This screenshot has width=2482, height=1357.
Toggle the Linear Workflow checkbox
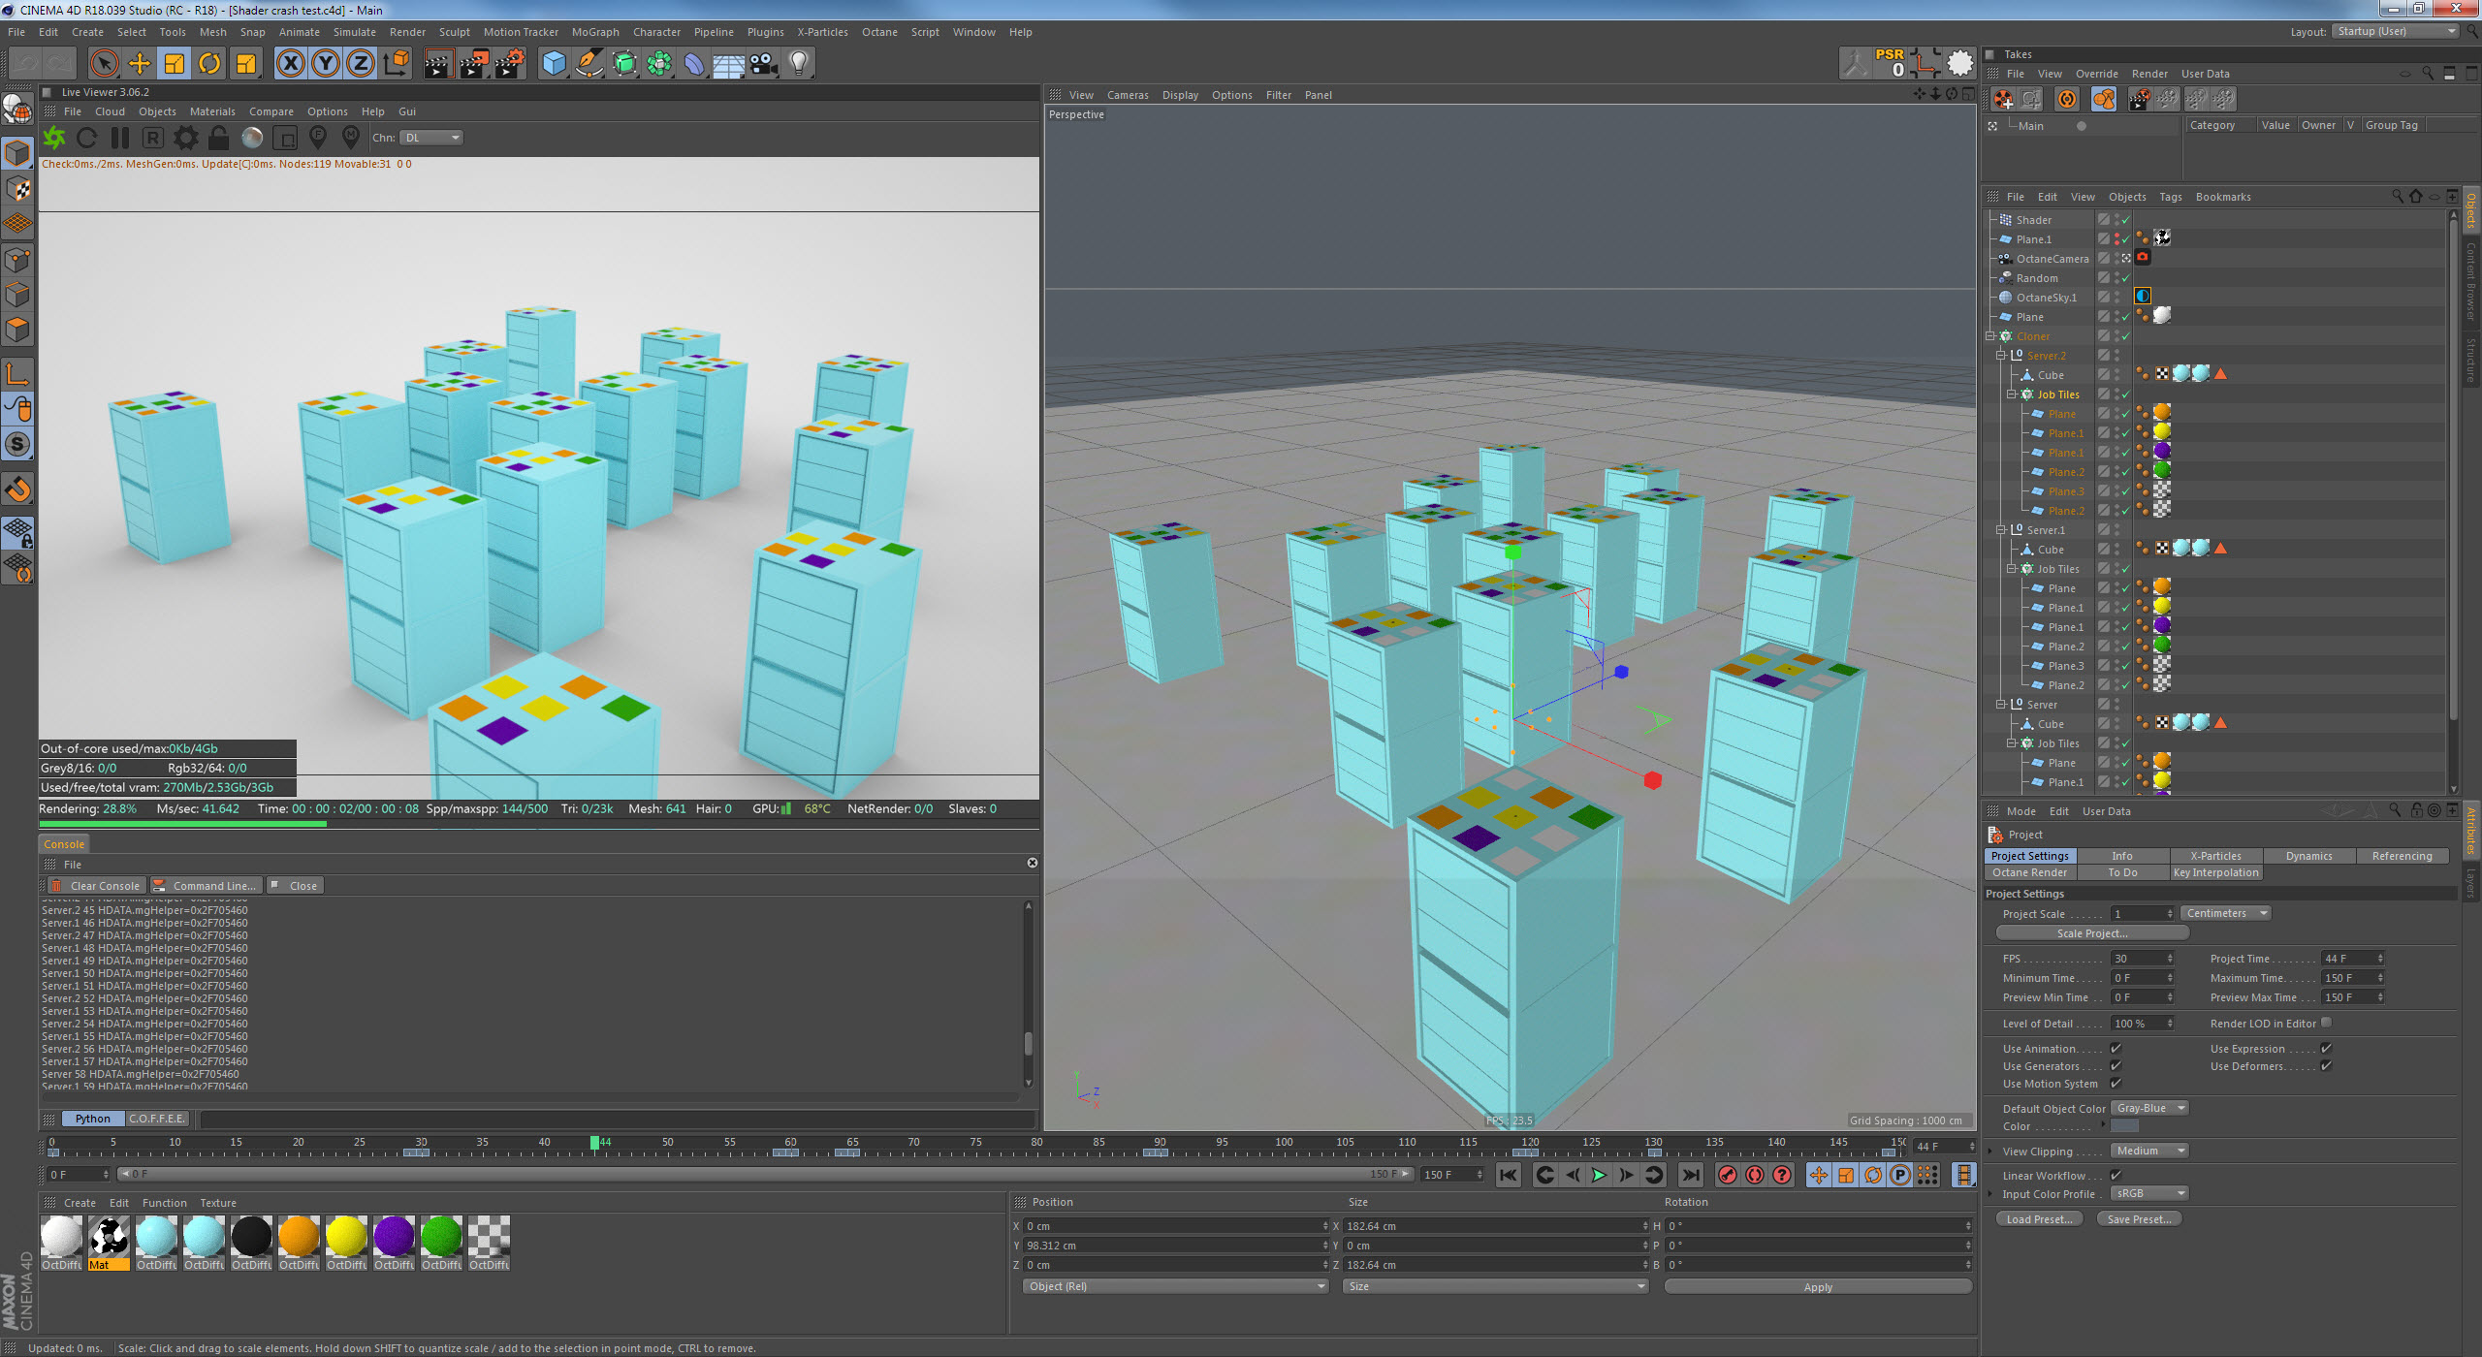[2116, 1176]
